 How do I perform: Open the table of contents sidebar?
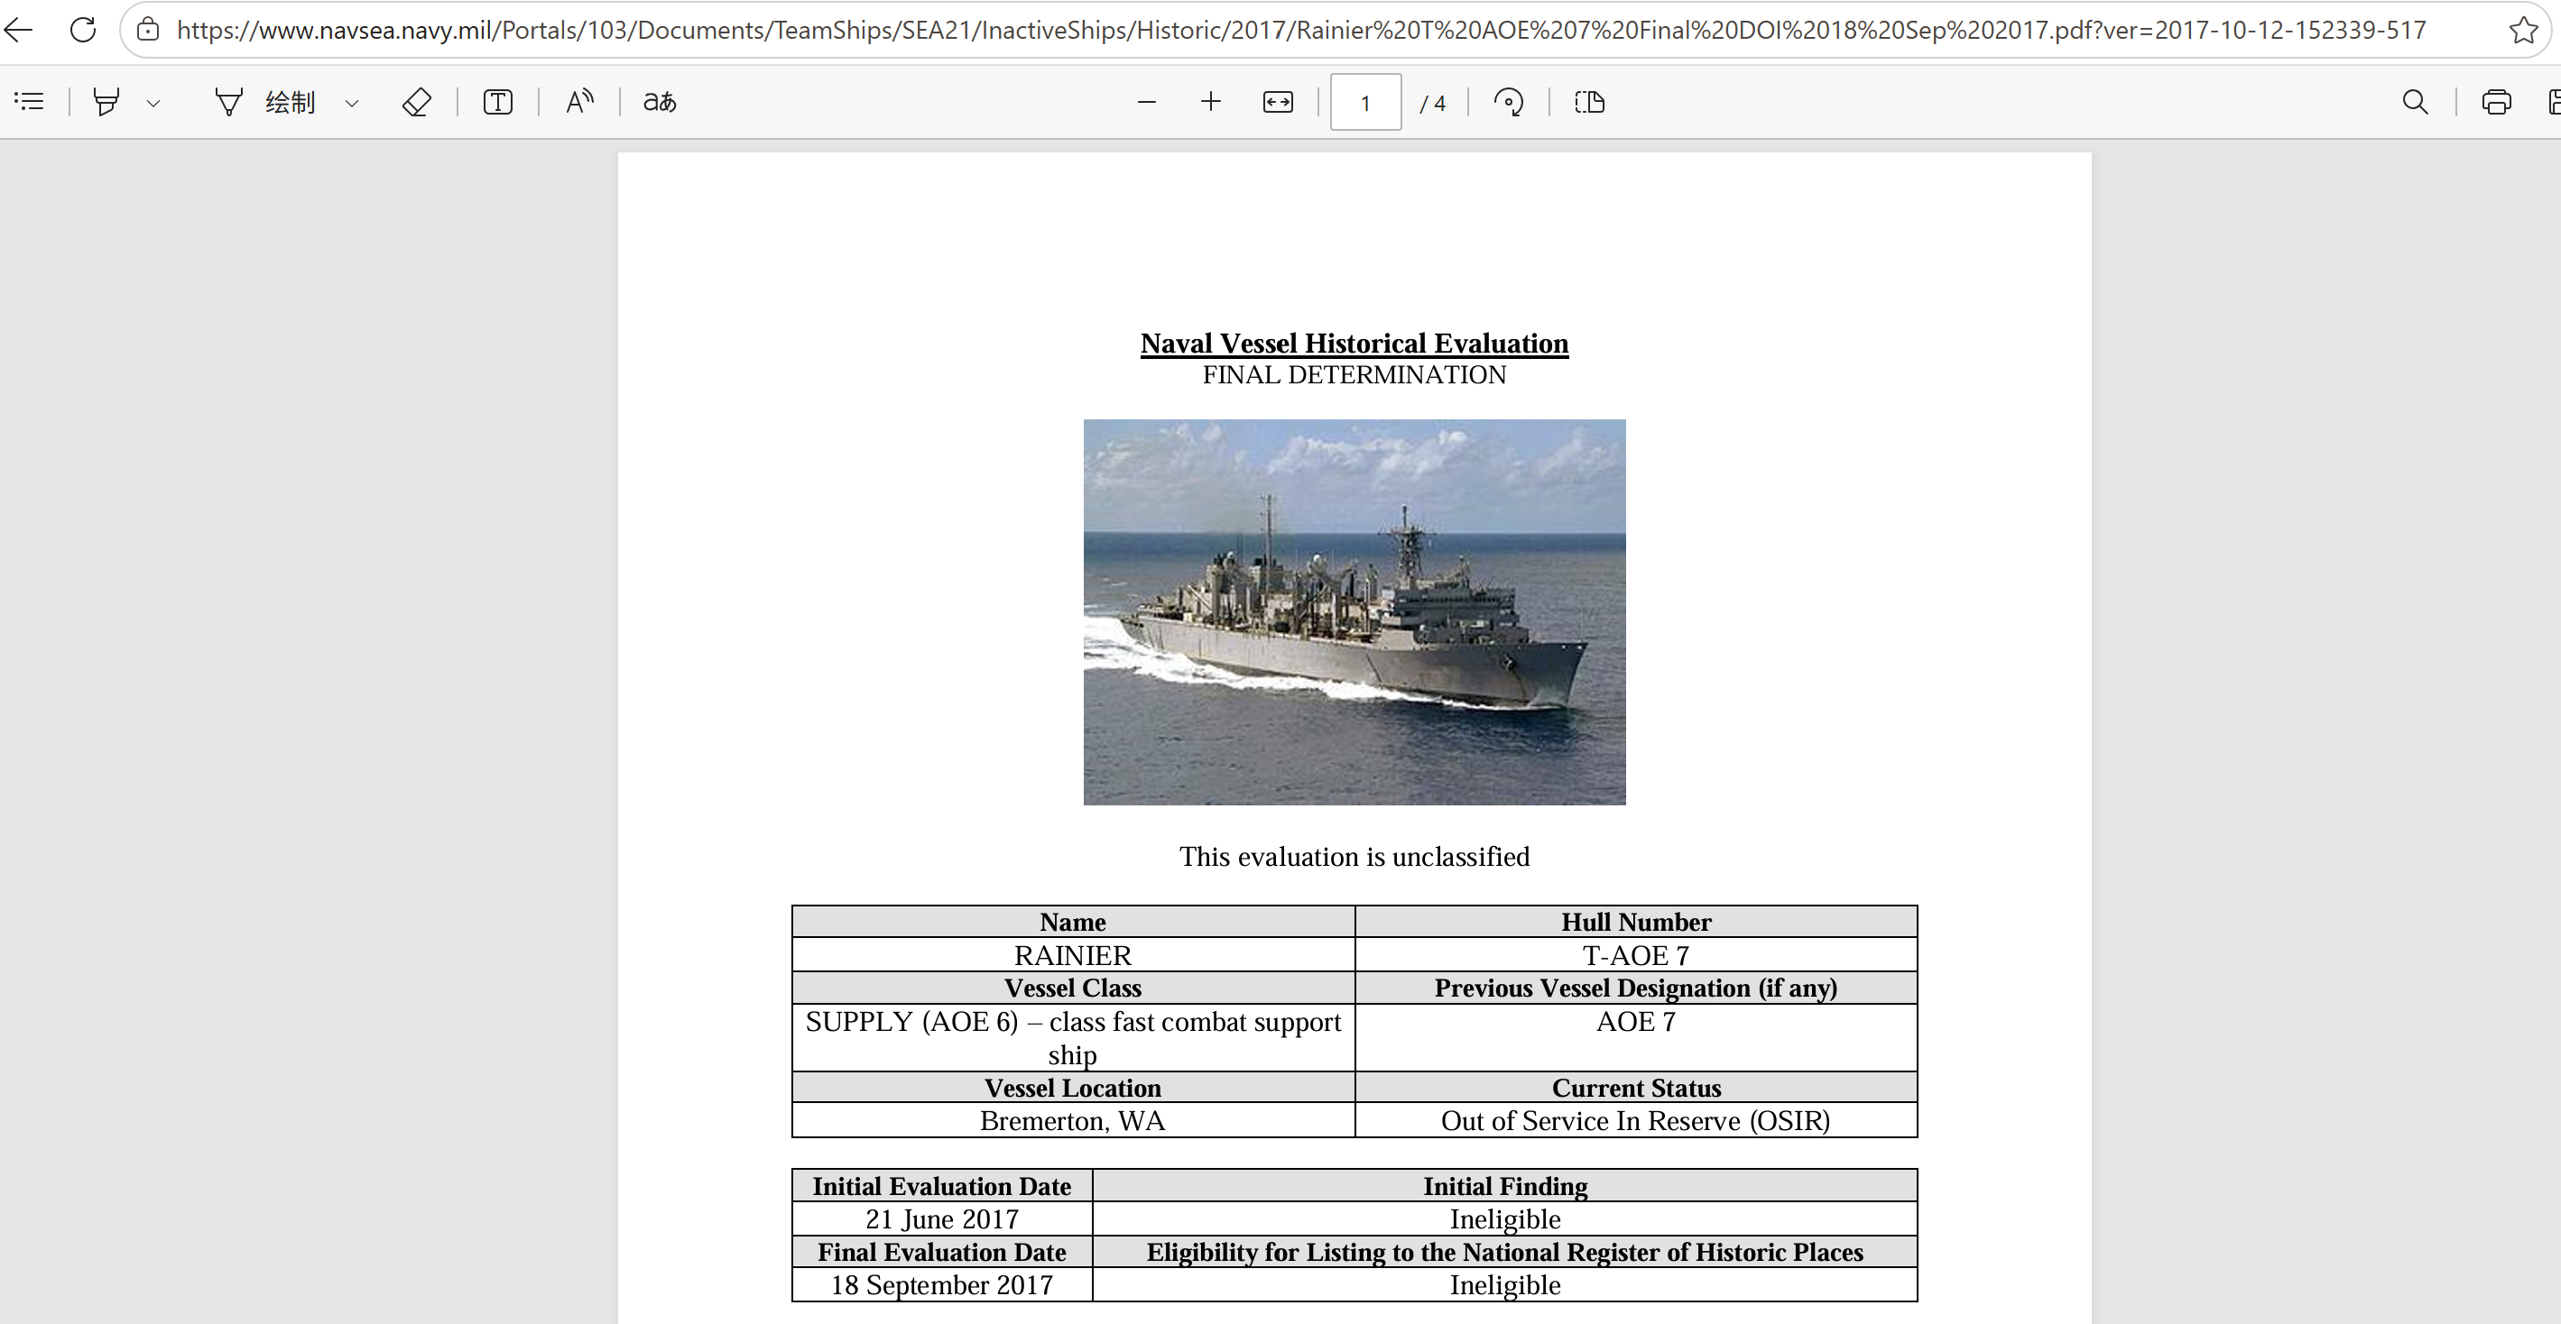pos(30,101)
